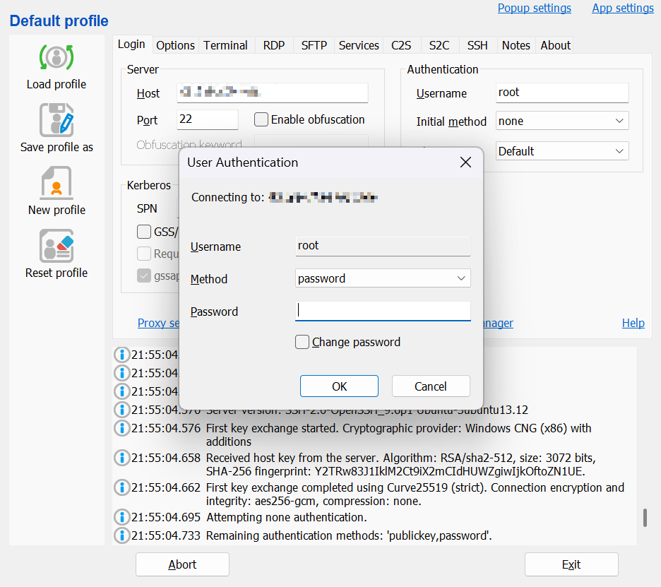Image resolution: width=661 pixels, height=587 pixels.
Task: Click info icon beside Server version log entry
Action: point(122,410)
